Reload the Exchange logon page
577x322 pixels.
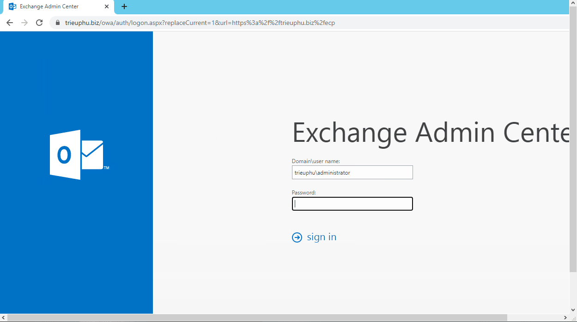[x=39, y=23]
